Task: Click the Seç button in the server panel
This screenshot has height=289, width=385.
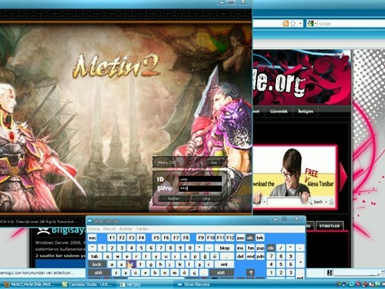Action: (x=214, y=163)
